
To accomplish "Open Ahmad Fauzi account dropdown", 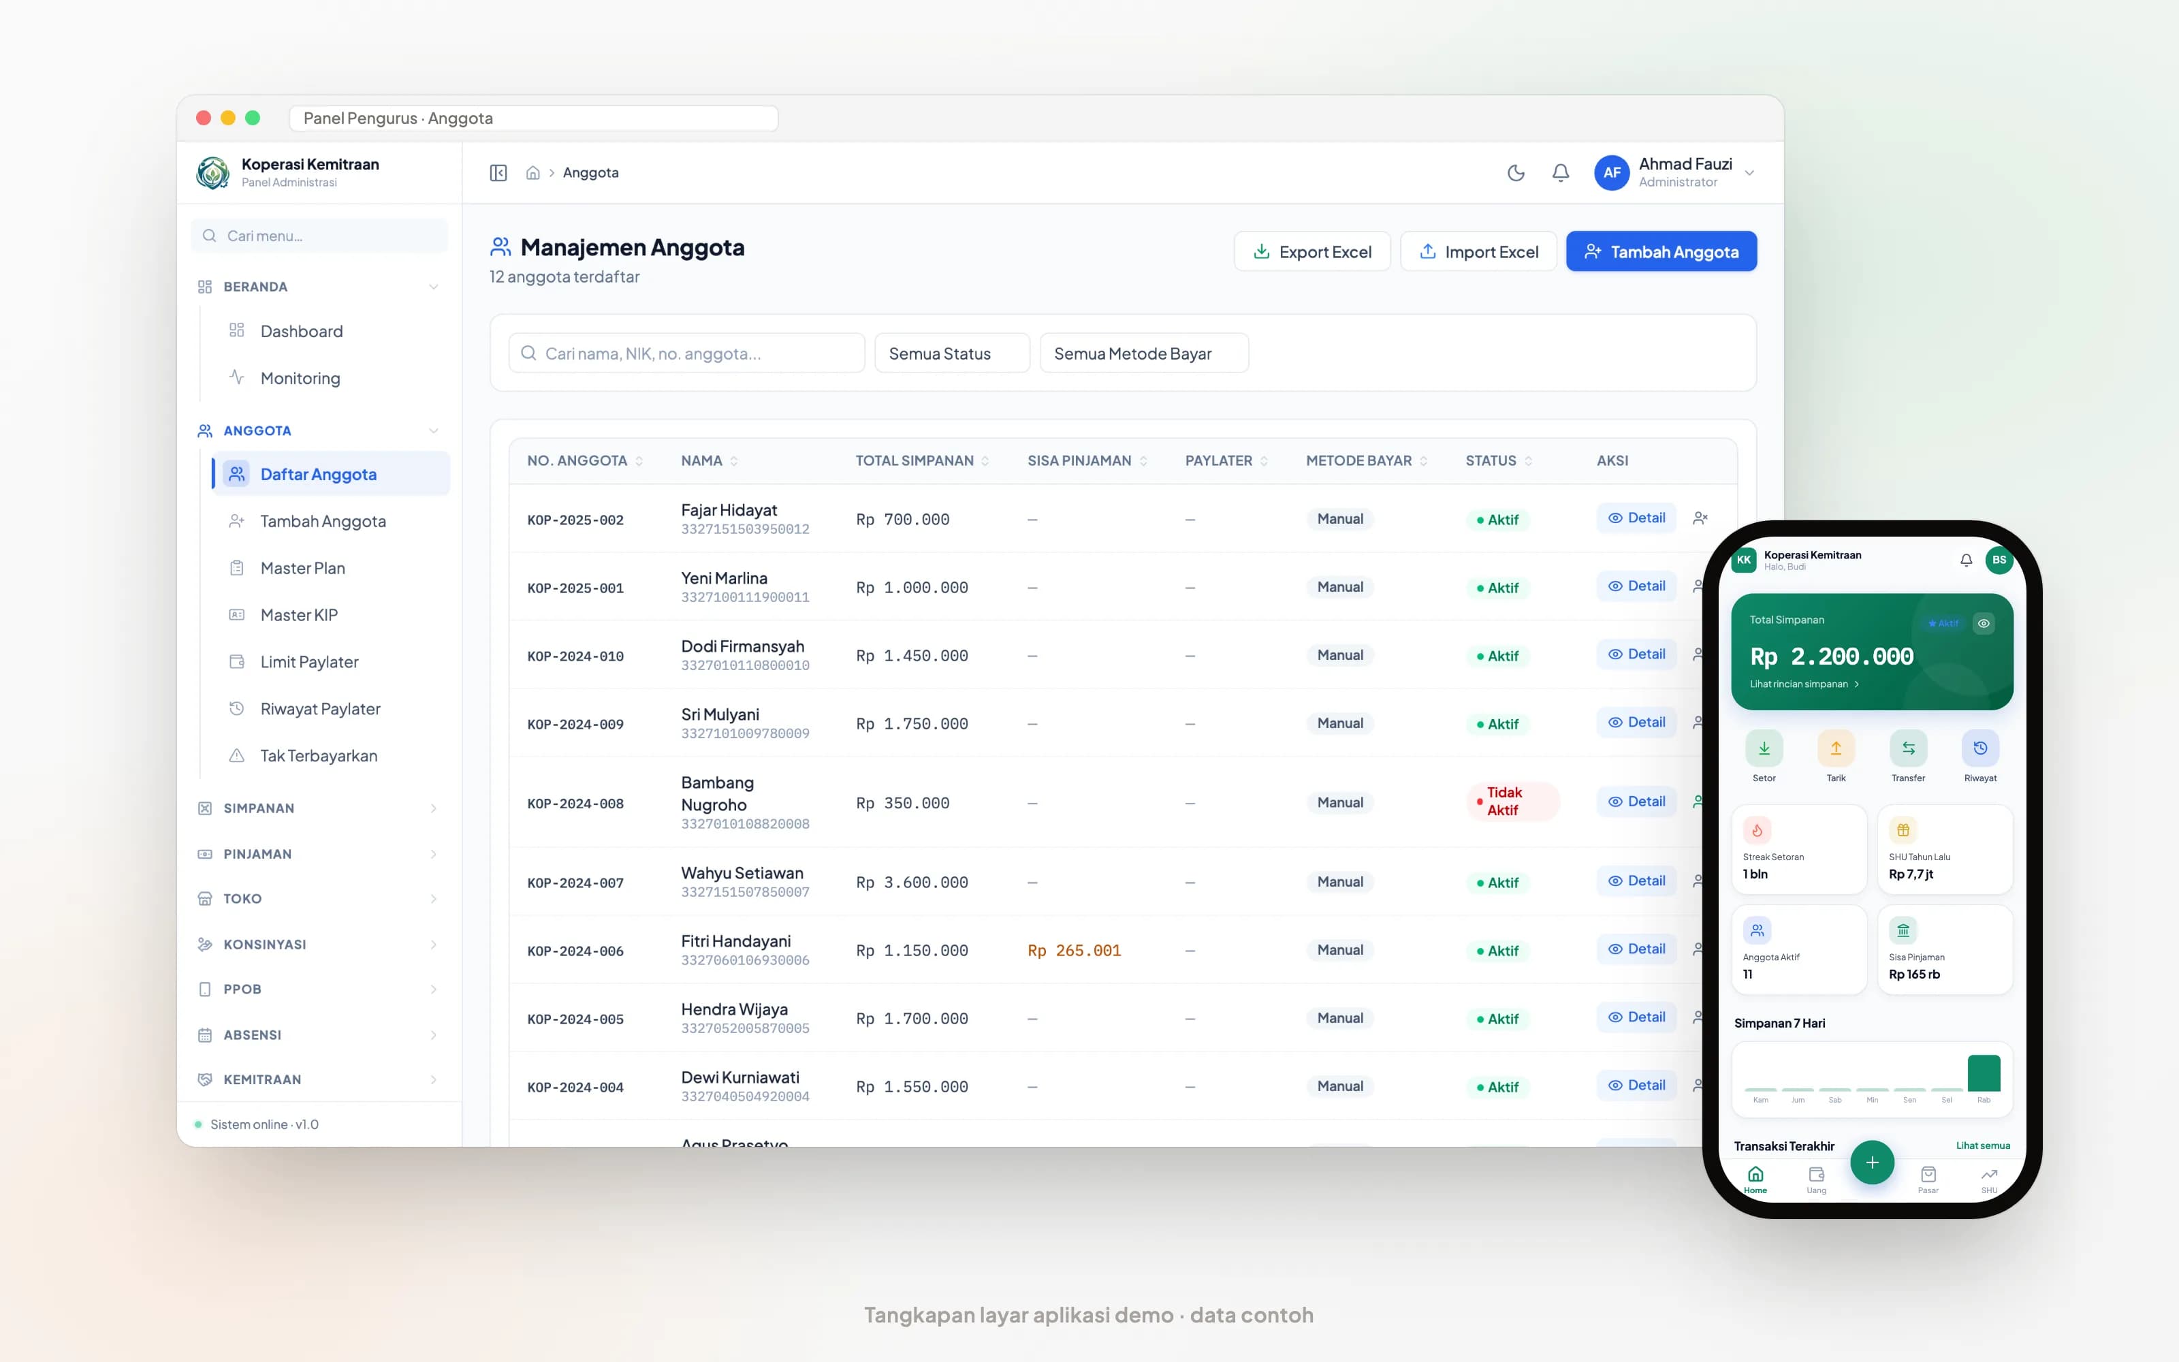I will (x=1675, y=173).
